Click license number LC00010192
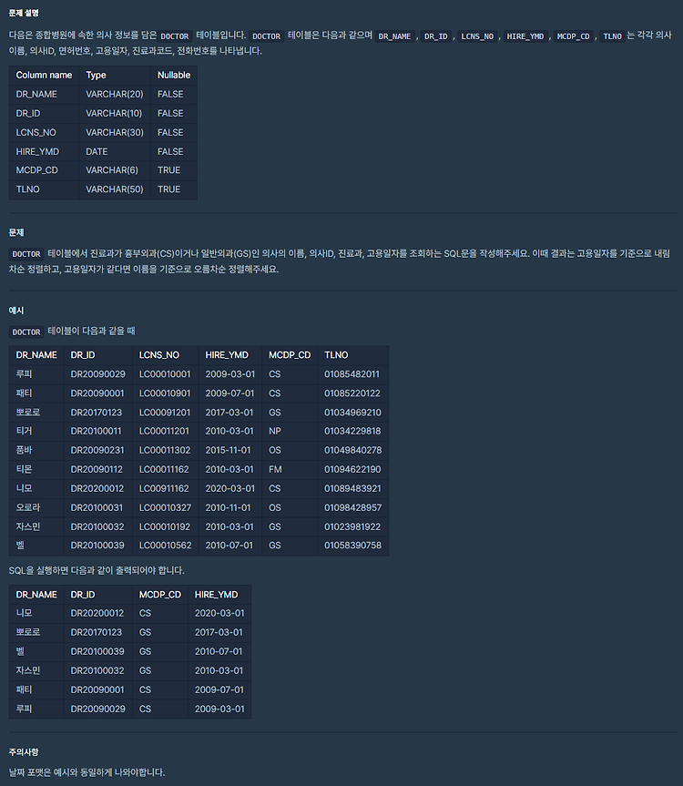683x786 pixels. 165,526
